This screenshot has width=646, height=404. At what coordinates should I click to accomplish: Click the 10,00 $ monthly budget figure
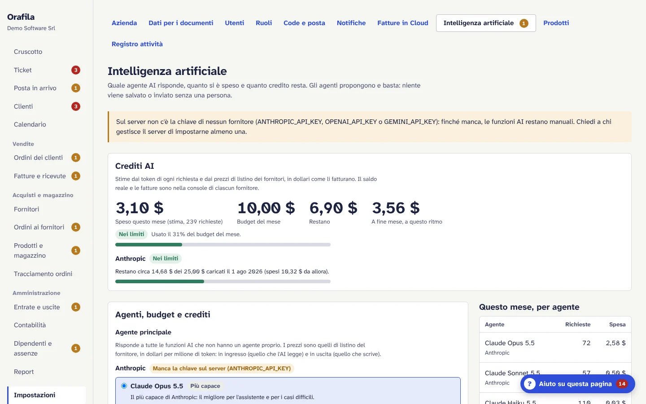[x=266, y=208]
